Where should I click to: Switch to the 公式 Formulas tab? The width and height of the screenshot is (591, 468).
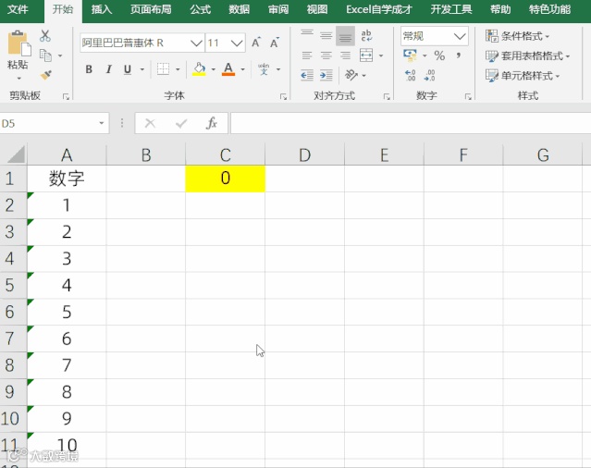coord(200,9)
